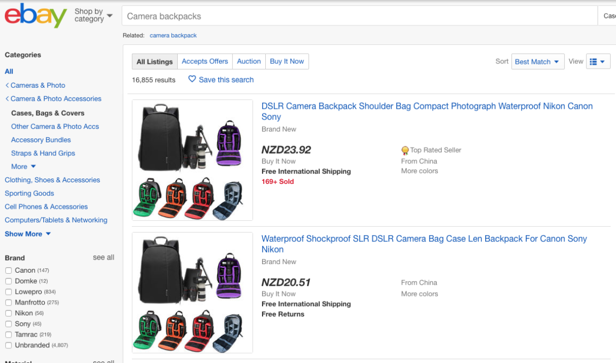Click More colors on the NZD23.92 listing
Image resolution: width=616 pixels, height=363 pixels.
click(419, 171)
